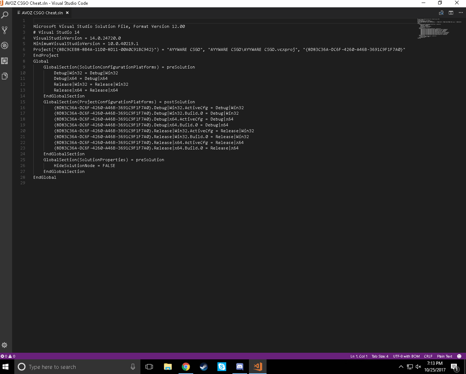The height and width of the screenshot is (374, 466).
Task: Click the 'VisualStudioVersion = 14.0.24720.0' line
Action: click(x=77, y=38)
